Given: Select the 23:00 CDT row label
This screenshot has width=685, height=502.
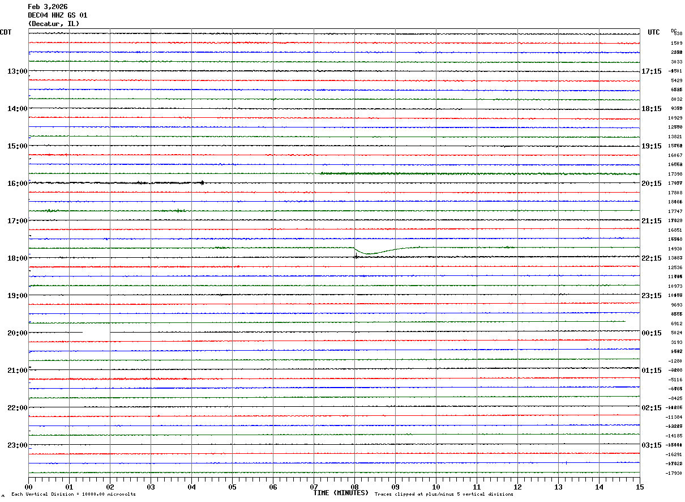Looking at the screenshot, I should [x=17, y=445].
